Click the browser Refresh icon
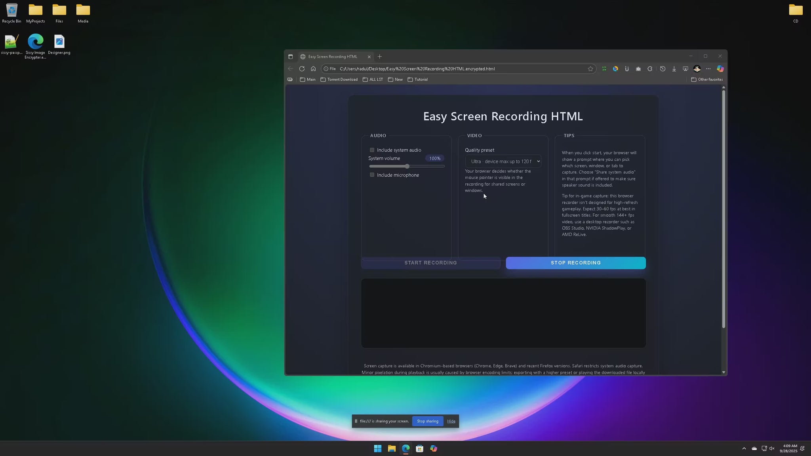 pyautogui.click(x=302, y=69)
